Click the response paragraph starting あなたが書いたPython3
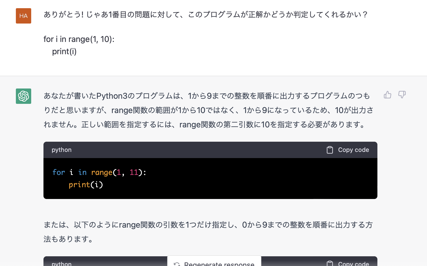The width and height of the screenshot is (427, 266). tap(208, 110)
